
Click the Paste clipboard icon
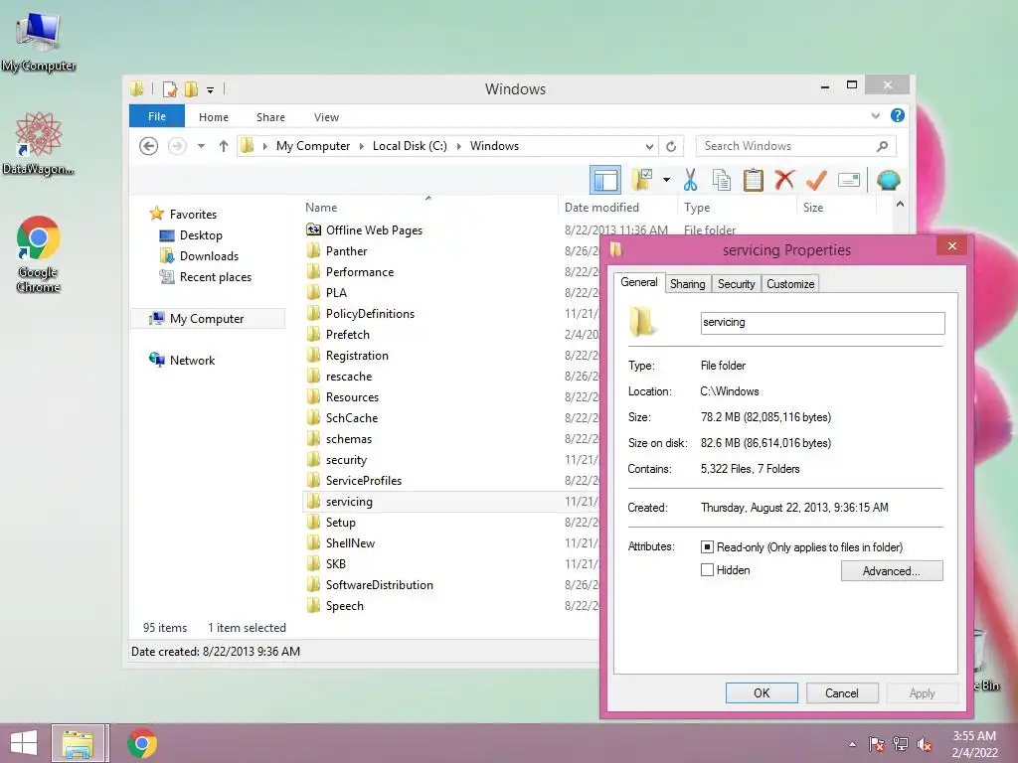pyautogui.click(x=754, y=180)
